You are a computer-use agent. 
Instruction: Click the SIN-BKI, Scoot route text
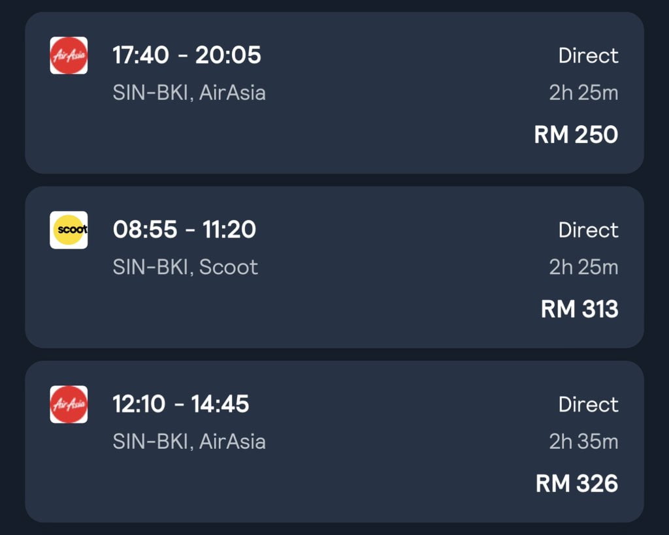pos(186,267)
